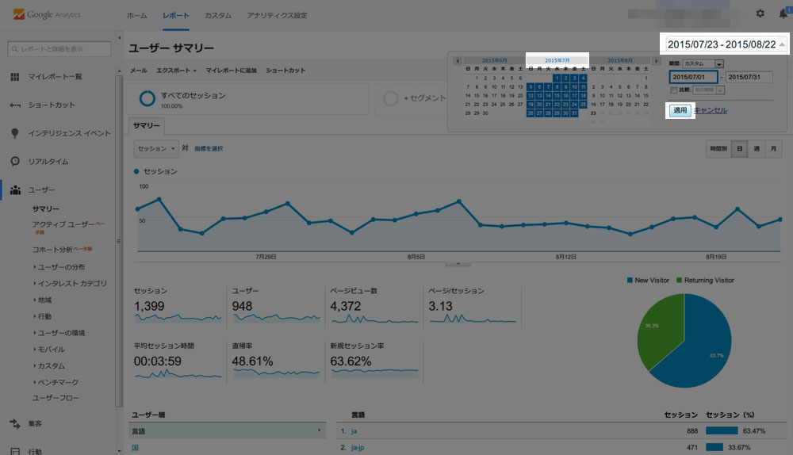Click July 15 in the calendar
This screenshot has width=793, height=455.
[557, 96]
